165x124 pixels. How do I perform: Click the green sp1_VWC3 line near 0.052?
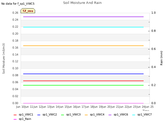[x=83, y=85]
